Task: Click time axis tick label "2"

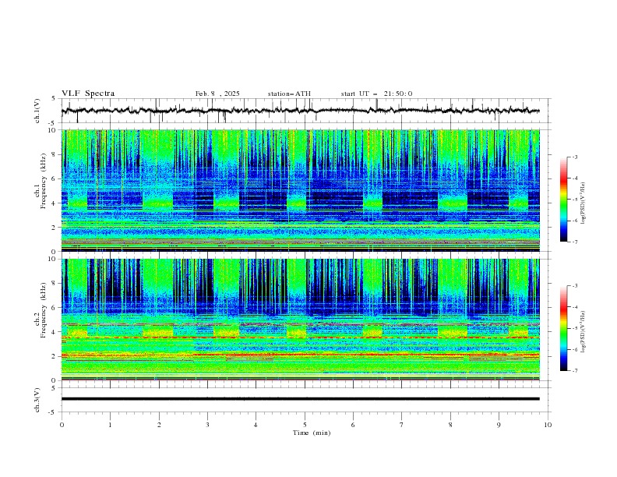Action: pyautogui.click(x=159, y=425)
